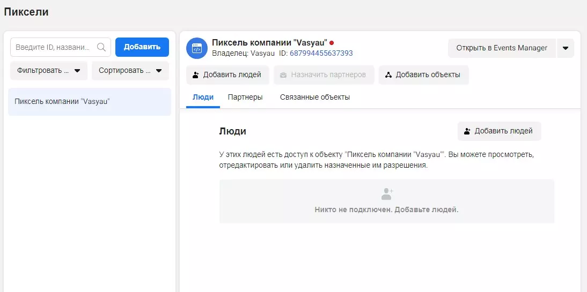Open the 'Связанные объекты' tab

[x=315, y=97]
